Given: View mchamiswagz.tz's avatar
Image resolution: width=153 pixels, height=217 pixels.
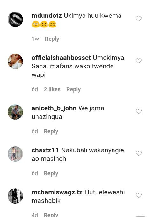Looking at the screenshot, I should coord(15,196).
